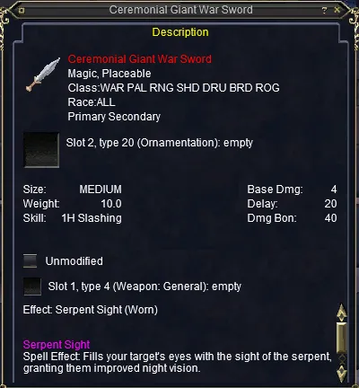Image resolution: width=359 pixels, height=388 pixels.
Task: Click the purple Serpent Sight spell link
Action: pos(57,345)
